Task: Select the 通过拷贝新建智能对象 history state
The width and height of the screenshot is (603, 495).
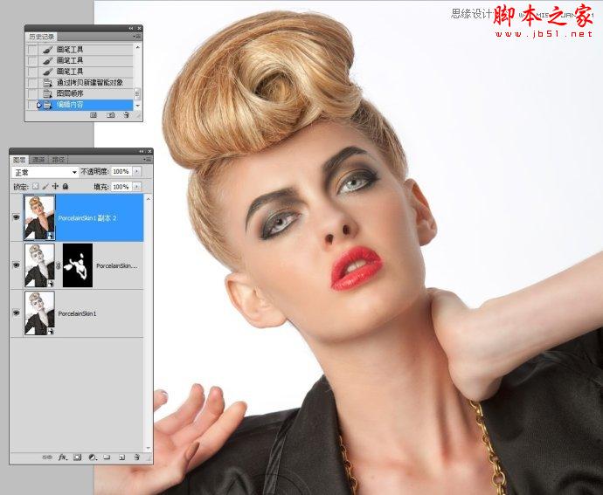Action: point(86,82)
